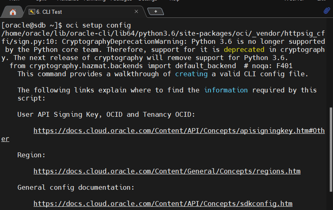Screen dimensions: 333x210
Task: Click 'General config documentation:' text
Action: (76, 187)
